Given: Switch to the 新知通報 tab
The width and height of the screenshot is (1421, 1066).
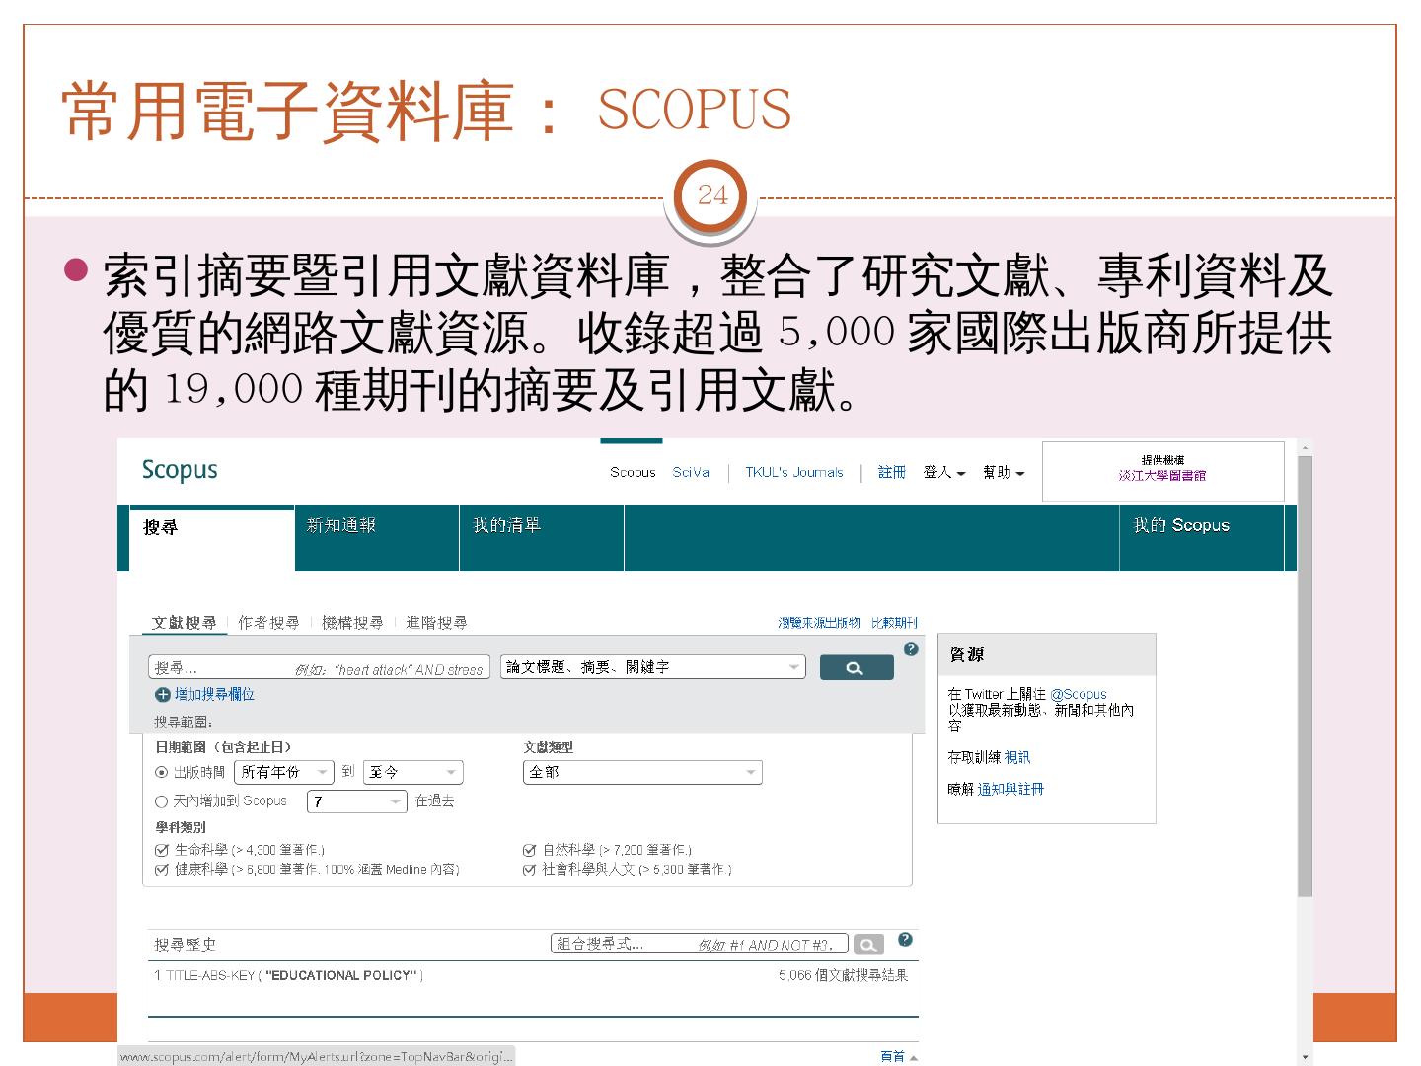Looking at the screenshot, I should pos(377,539).
